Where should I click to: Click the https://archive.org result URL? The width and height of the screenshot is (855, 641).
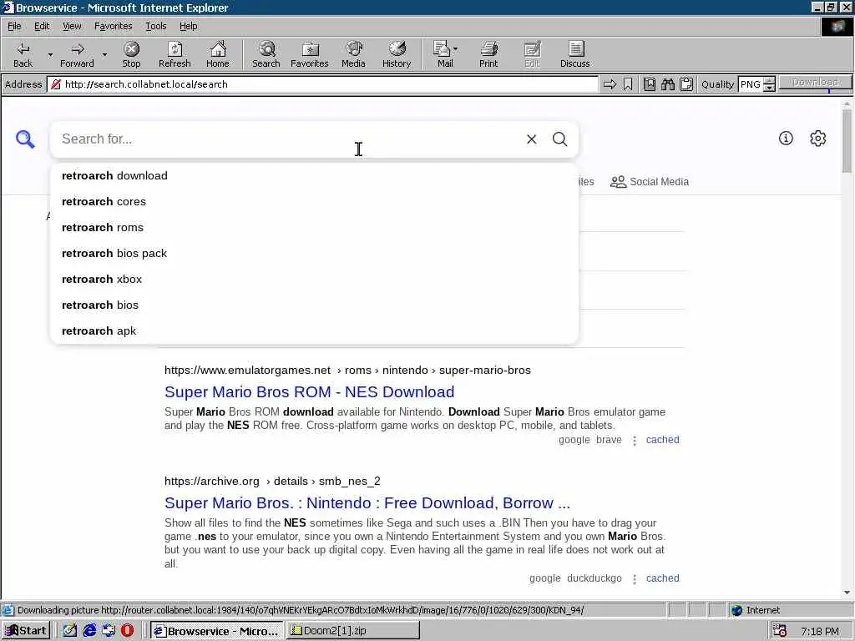click(272, 482)
